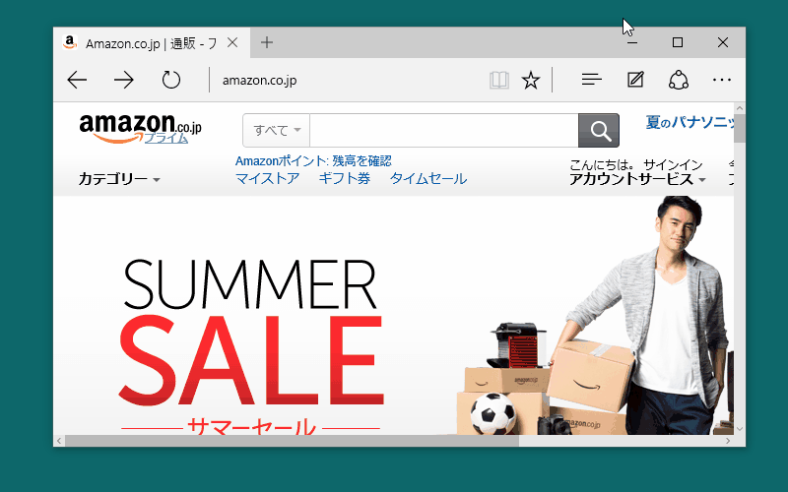Open the ギフト券 link
Image resolution: width=788 pixels, height=492 pixels.
344,178
